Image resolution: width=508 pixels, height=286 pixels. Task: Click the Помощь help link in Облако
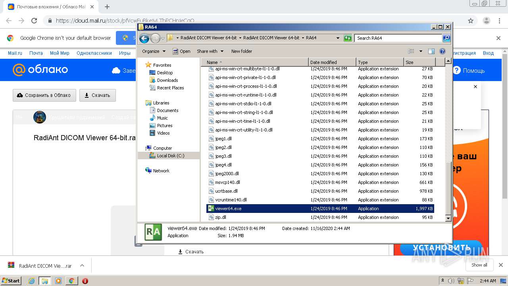[x=469, y=71]
